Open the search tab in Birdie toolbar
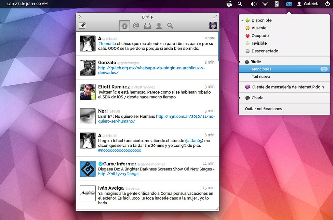 (x=170, y=25)
